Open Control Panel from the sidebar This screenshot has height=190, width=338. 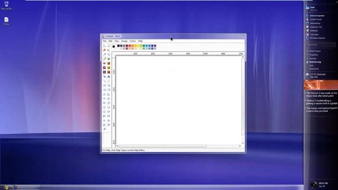(314, 20)
